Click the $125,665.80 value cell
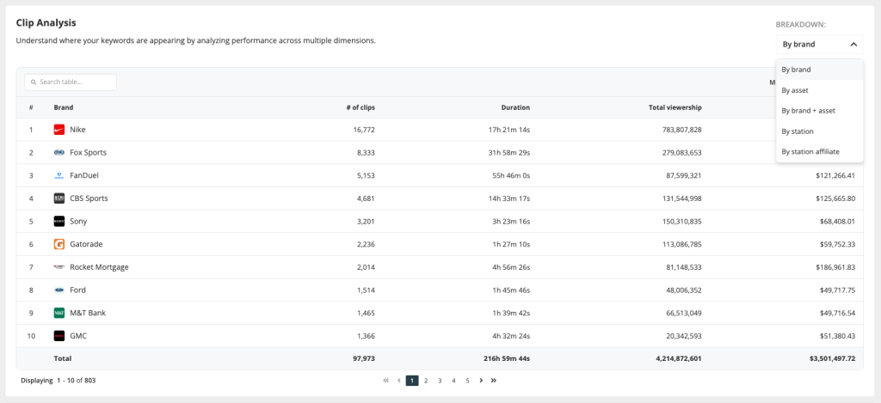The width and height of the screenshot is (881, 403). pos(835,198)
